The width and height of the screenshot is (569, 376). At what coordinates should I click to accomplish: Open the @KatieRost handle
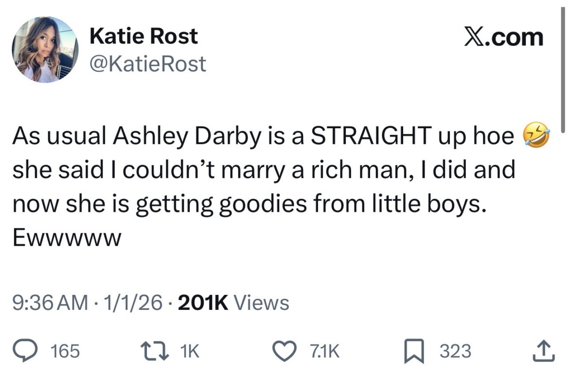pyautogui.click(x=147, y=61)
